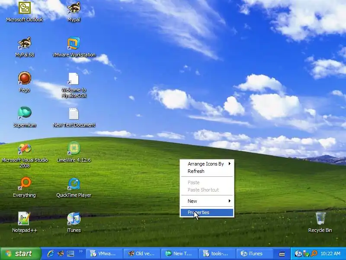This screenshot has height=260, width=346.
Task: Click the grayed Paste Shortcut entry
Action: [207, 190]
